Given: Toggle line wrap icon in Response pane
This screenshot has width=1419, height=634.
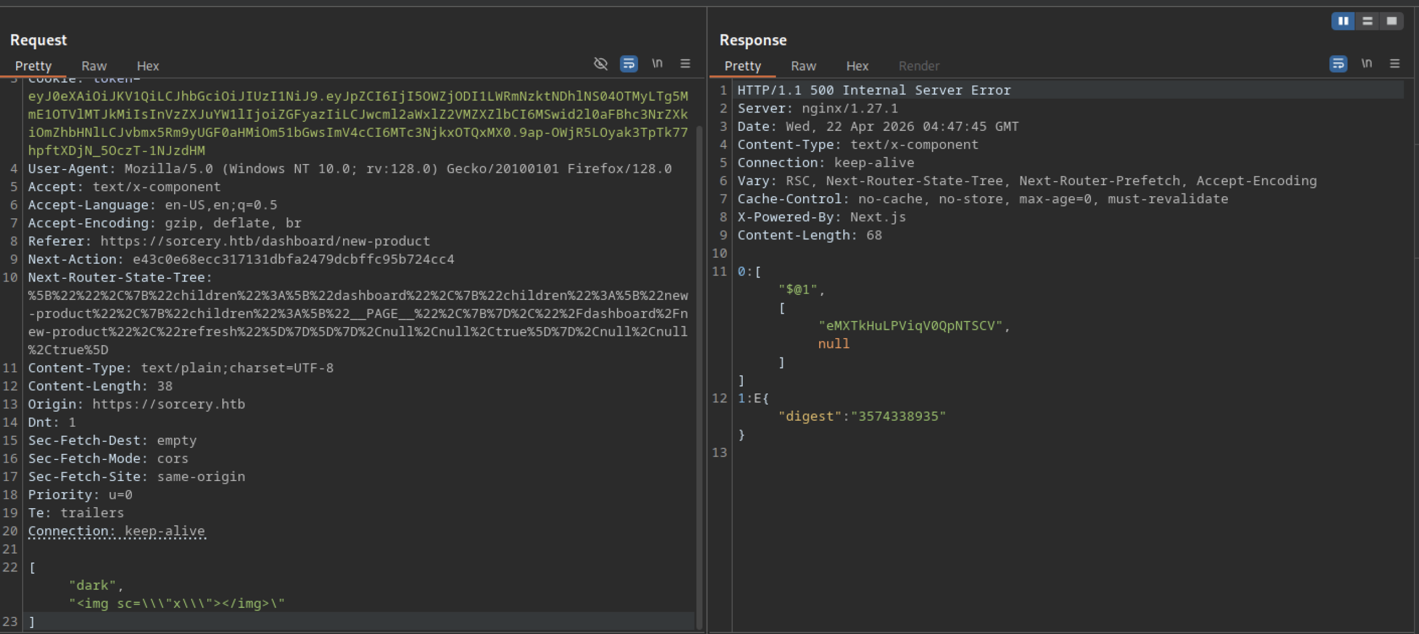Looking at the screenshot, I should point(1338,64).
